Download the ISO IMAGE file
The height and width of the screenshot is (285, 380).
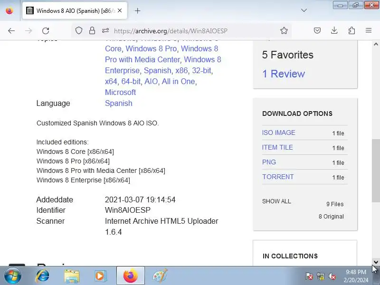tap(279, 133)
